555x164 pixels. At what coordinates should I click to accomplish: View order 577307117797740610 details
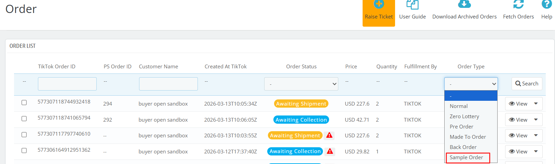518,136
